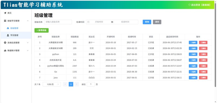Edit the java class row

[x=193, y=78]
